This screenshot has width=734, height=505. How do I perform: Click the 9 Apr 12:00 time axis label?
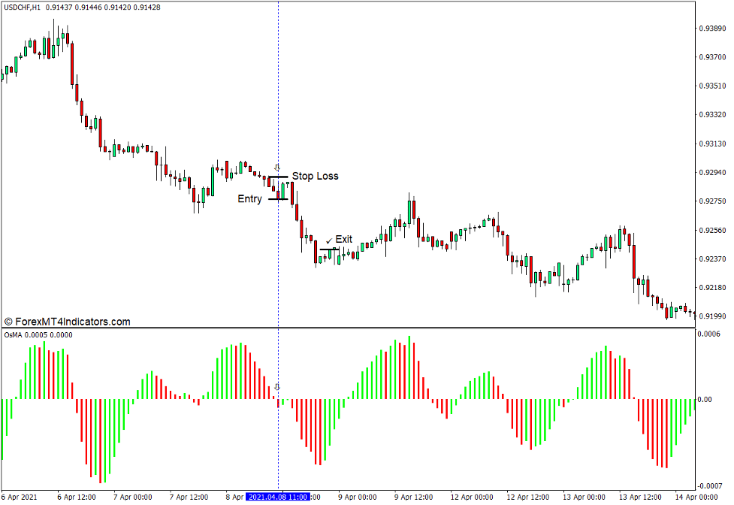click(415, 497)
